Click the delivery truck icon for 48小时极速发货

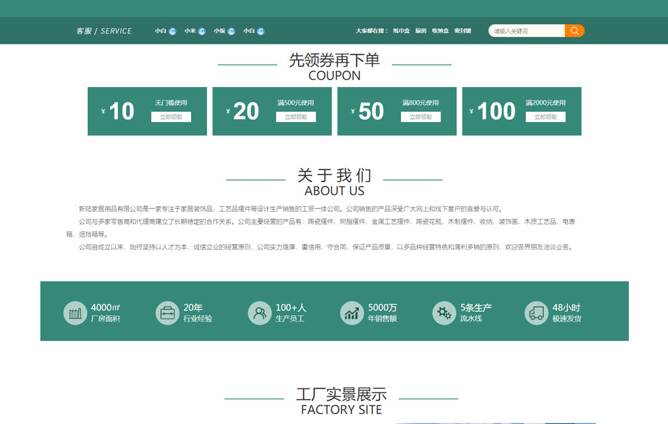[536, 311]
